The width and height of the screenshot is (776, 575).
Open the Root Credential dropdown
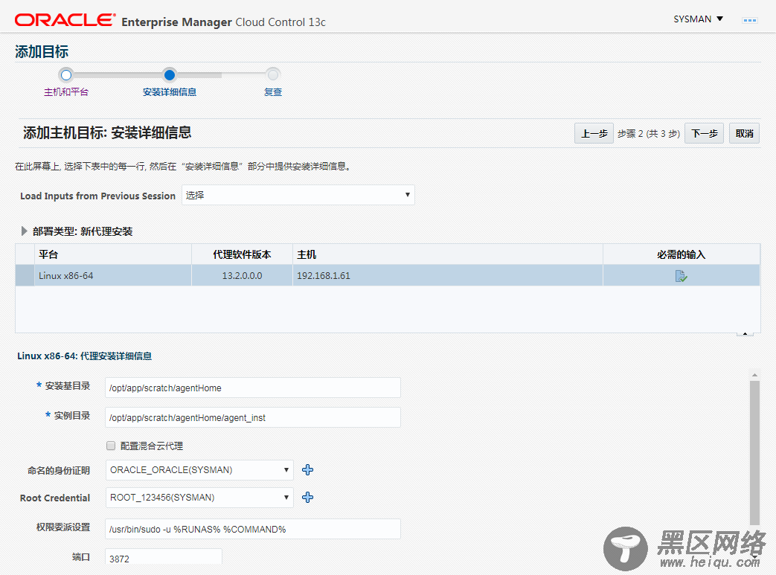(x=199, y=498)
